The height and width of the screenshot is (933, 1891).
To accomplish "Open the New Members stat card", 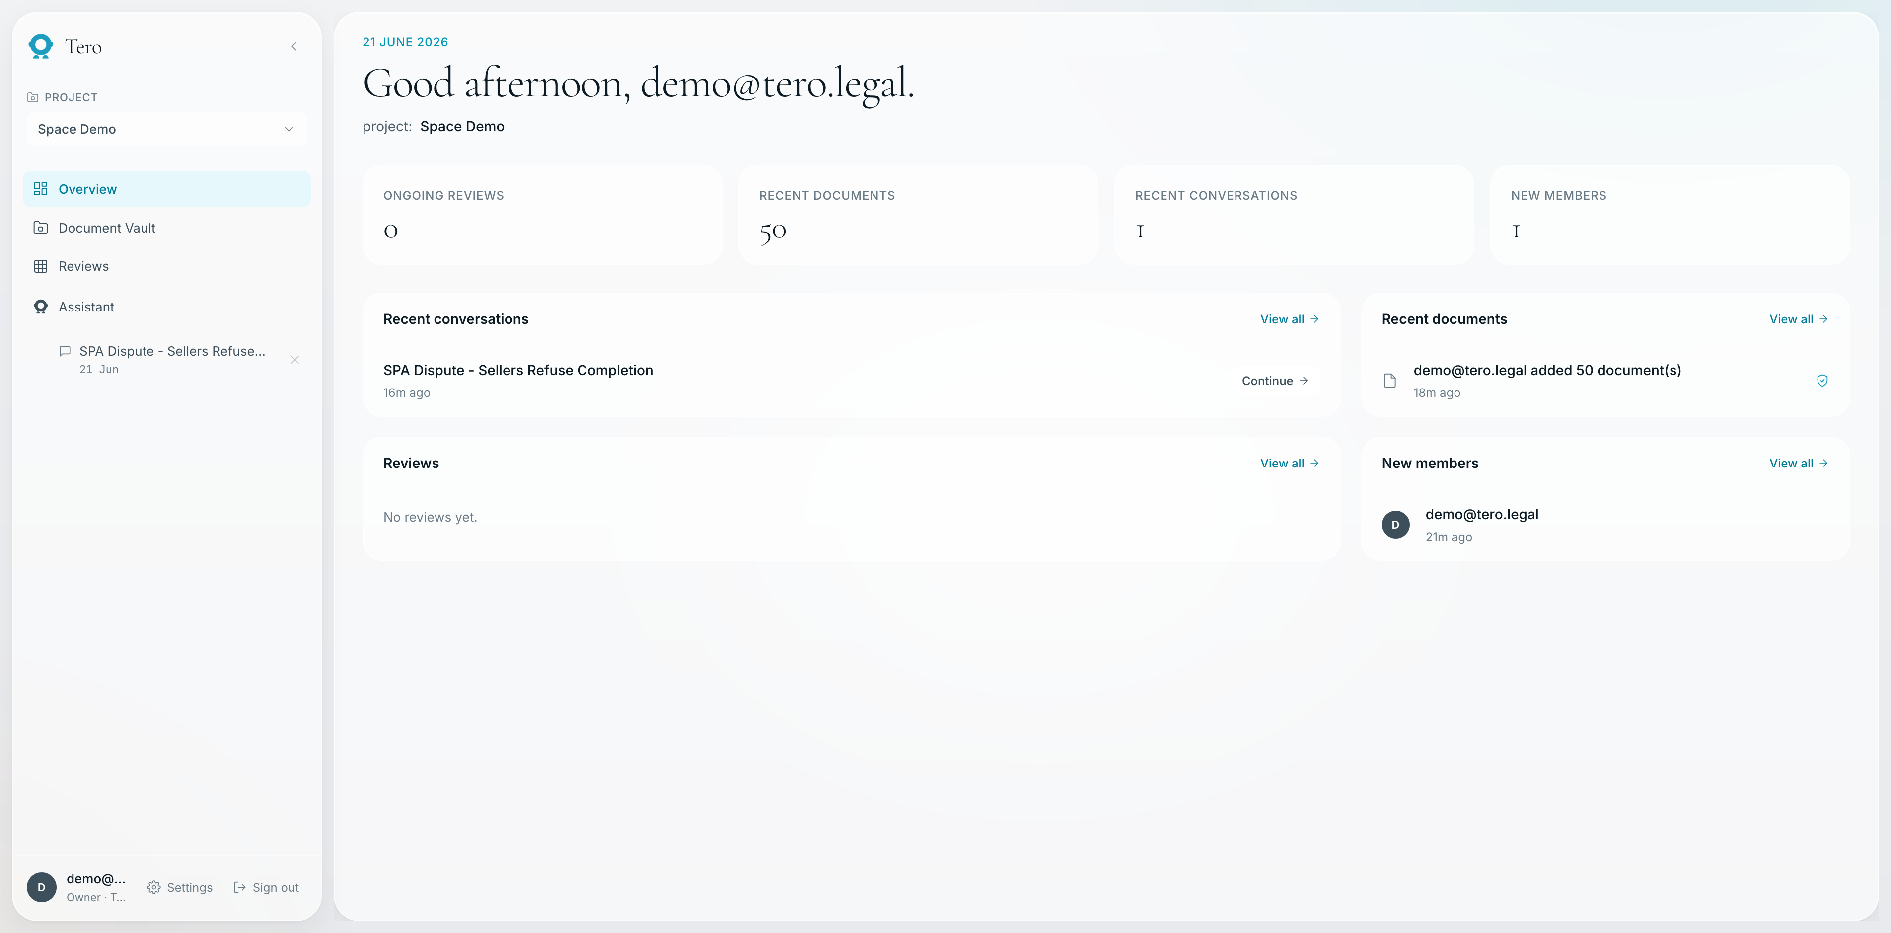I will 1670,215.
